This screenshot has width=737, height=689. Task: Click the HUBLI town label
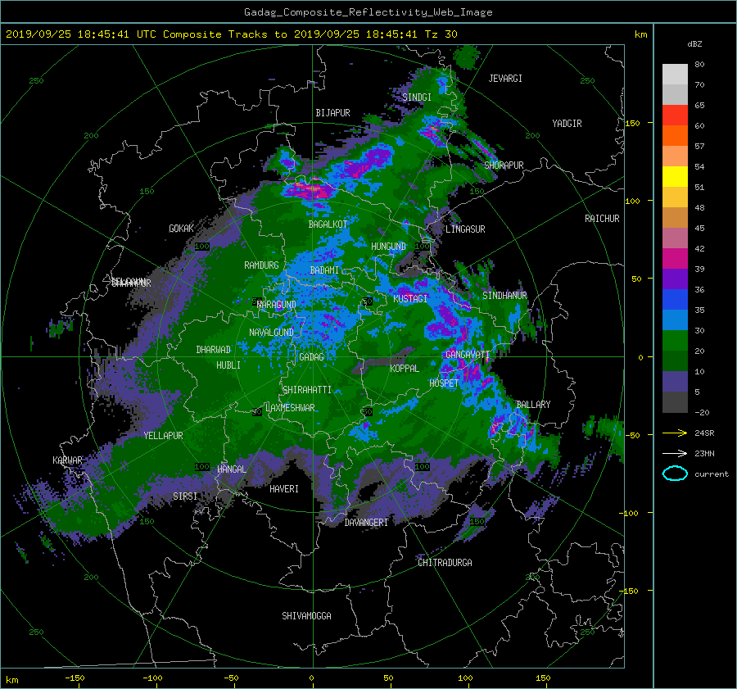pos(228,365)
